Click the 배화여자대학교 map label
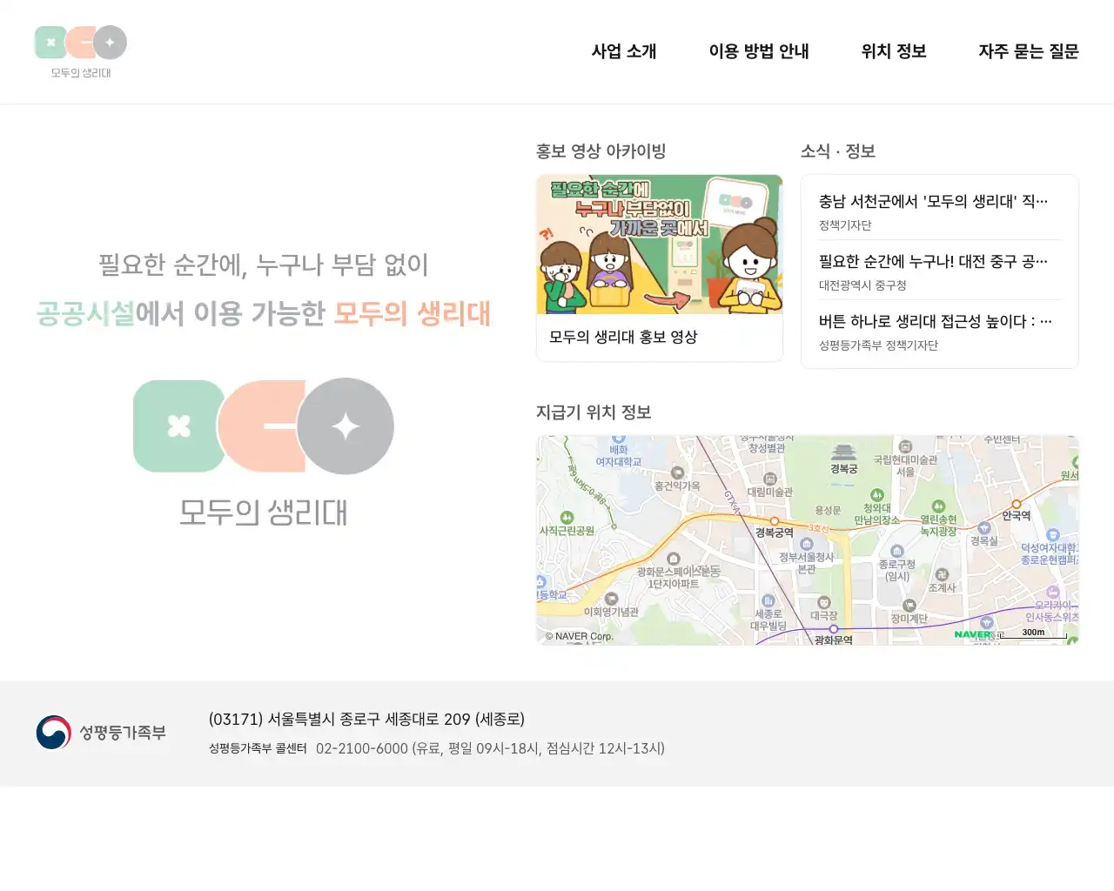Image resolution: width=1114 pixels, height=891 pixels. (x=619, y=456)
